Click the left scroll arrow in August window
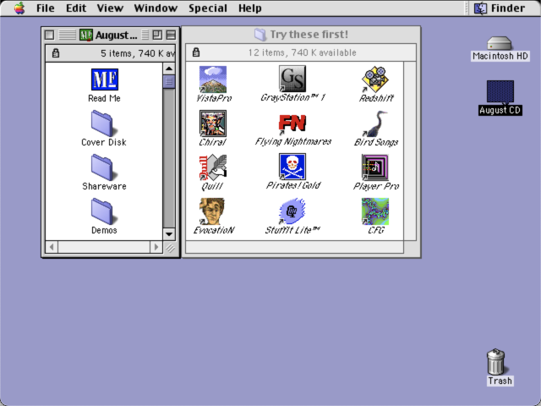The width and height of the screenshot is (541, 406). tap(52, 247)
